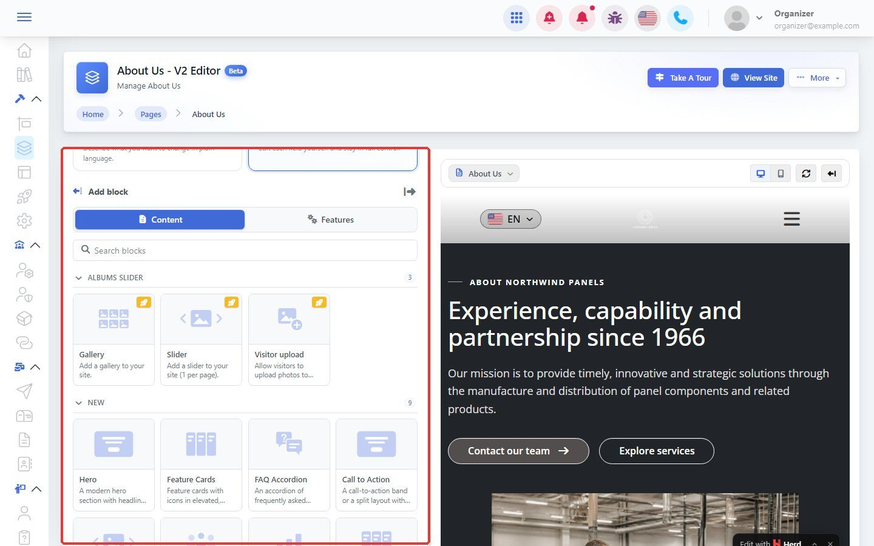Focus the Search blocks field
874x546 pixels.
245,251
